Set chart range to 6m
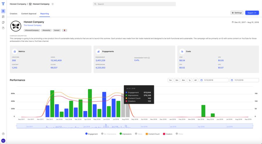 click(x=183, y=80)
